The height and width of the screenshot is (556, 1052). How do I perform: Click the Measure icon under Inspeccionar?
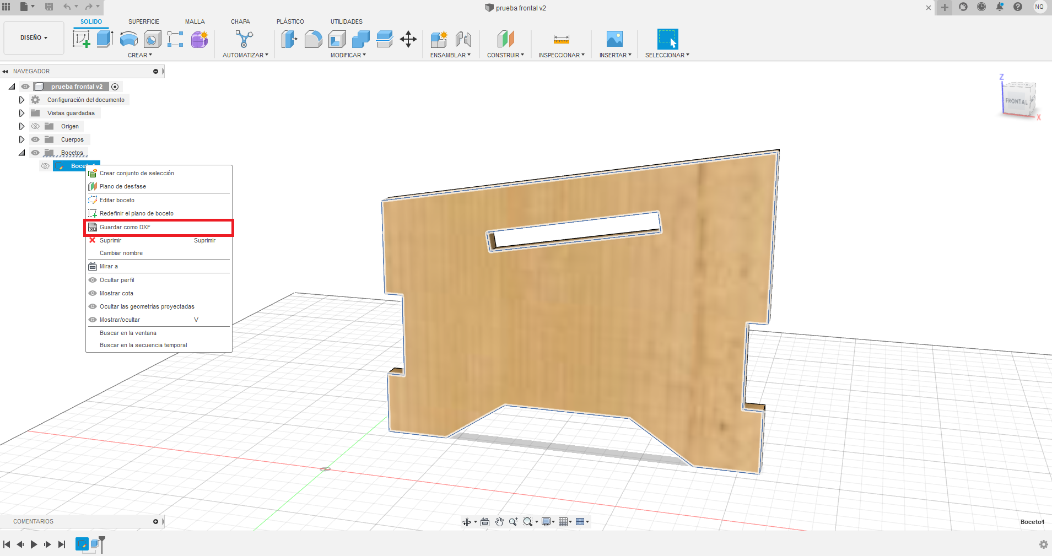click(x=561, y=39)
